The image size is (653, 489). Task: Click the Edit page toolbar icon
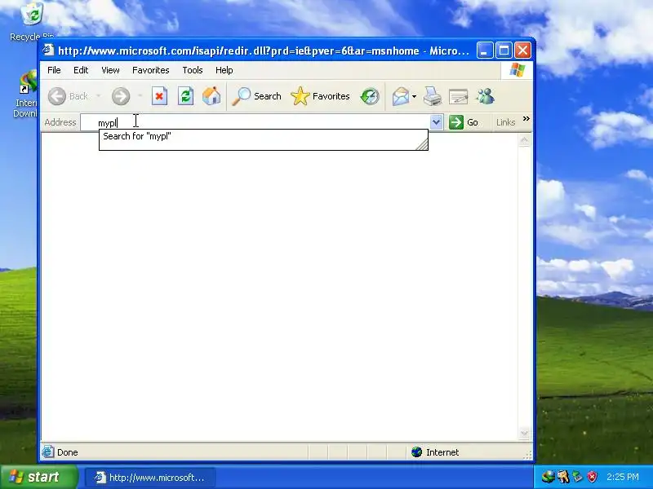click(459, 96)
